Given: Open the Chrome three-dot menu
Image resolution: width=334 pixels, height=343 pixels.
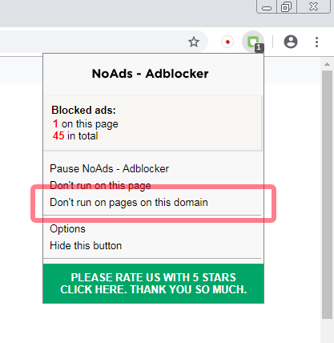Looking at the screenshot, I should coord(316,42).
